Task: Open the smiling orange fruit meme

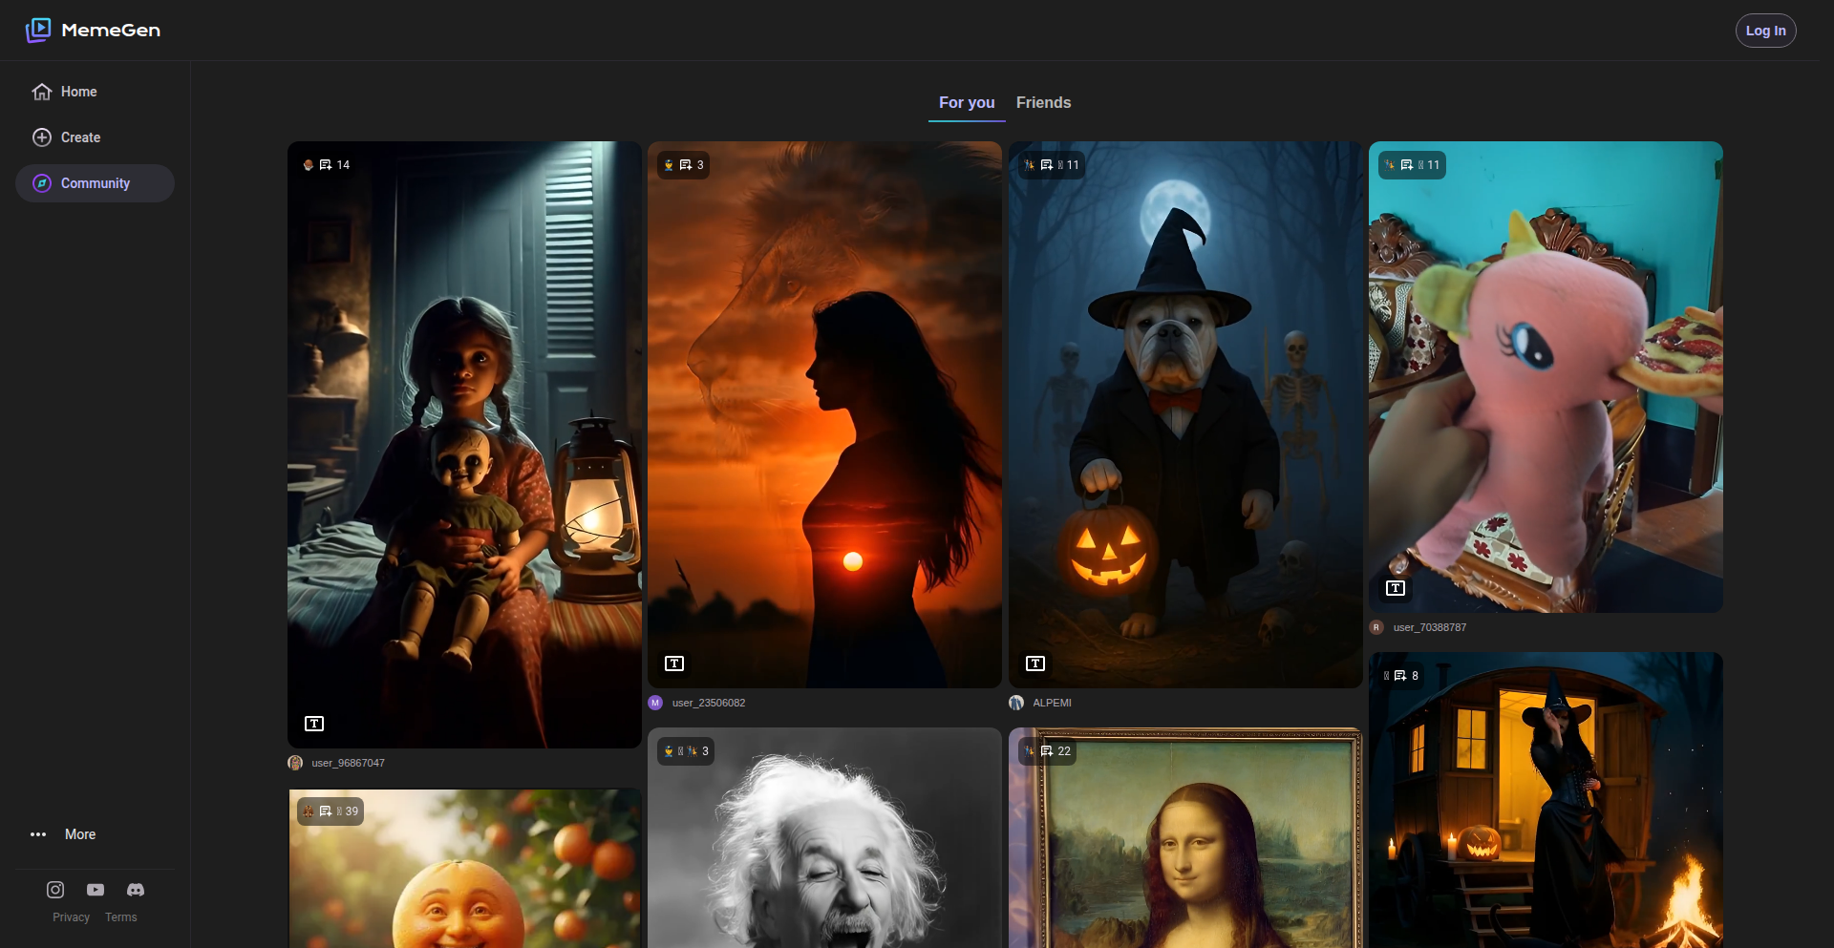Action: (x=464, y=869)
